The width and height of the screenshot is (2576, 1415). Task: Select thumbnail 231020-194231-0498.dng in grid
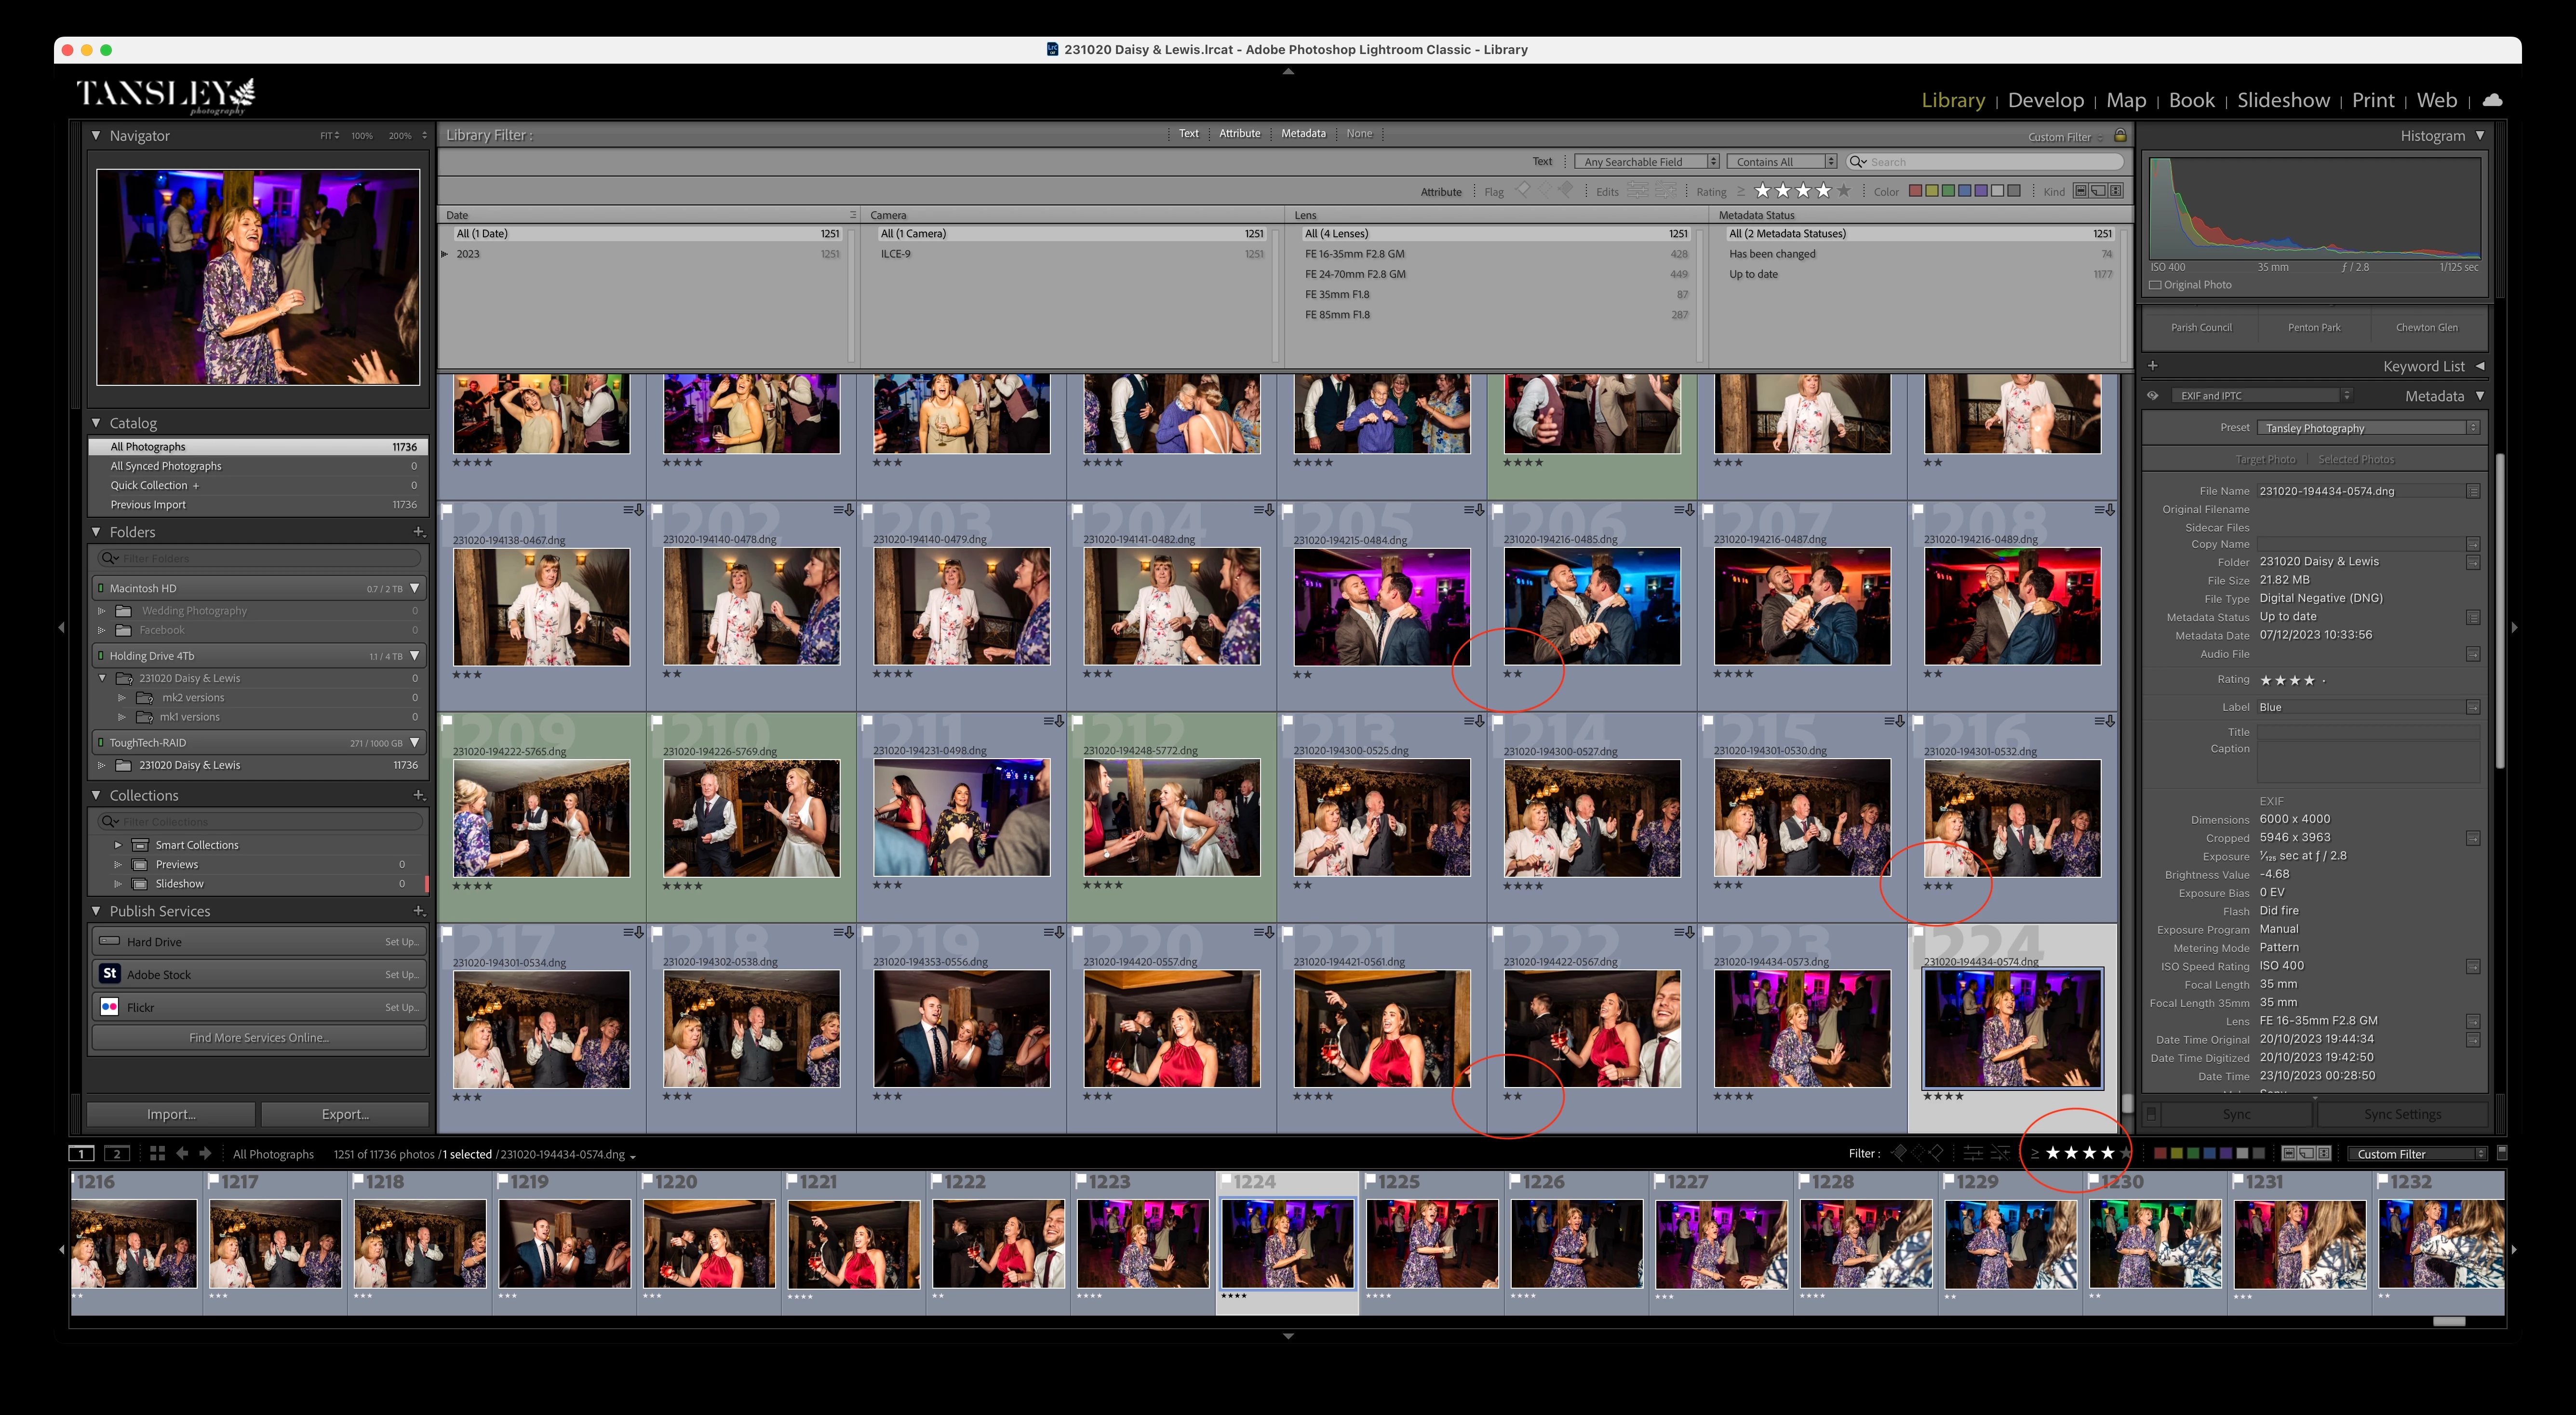pyautogui.click(x=961, y=817)
